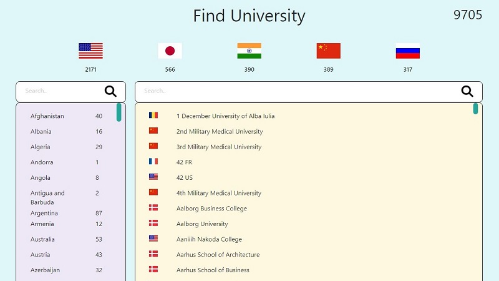
Task: Open Aarhus School of Business entry
Action: click(x=213, y=270)
